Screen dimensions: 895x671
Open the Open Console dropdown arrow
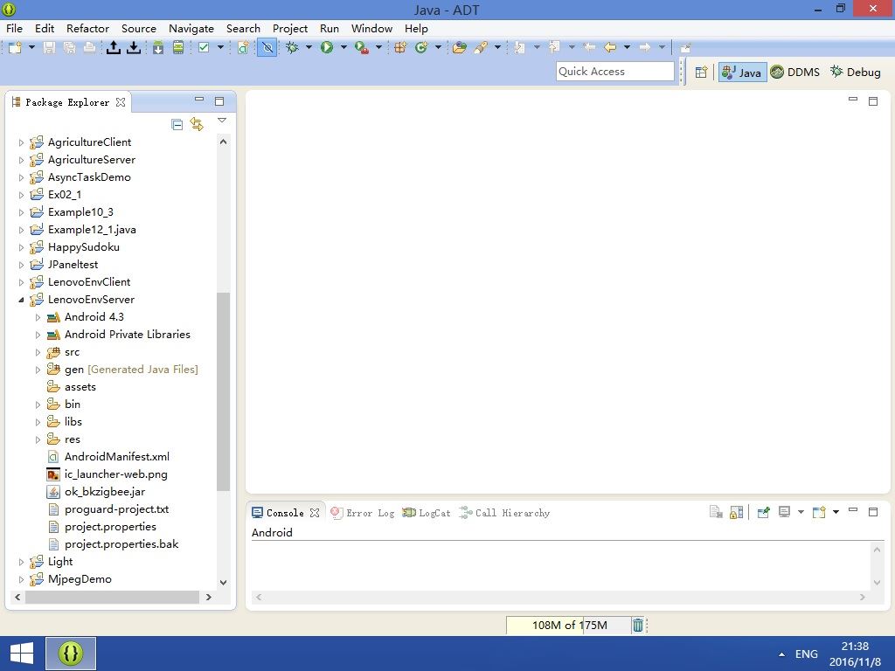coord(836,512)
